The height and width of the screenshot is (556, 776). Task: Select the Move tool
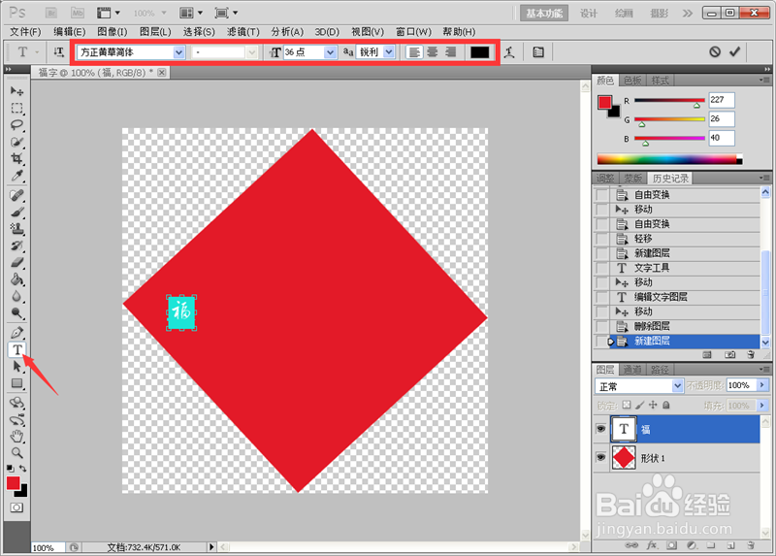16,91
